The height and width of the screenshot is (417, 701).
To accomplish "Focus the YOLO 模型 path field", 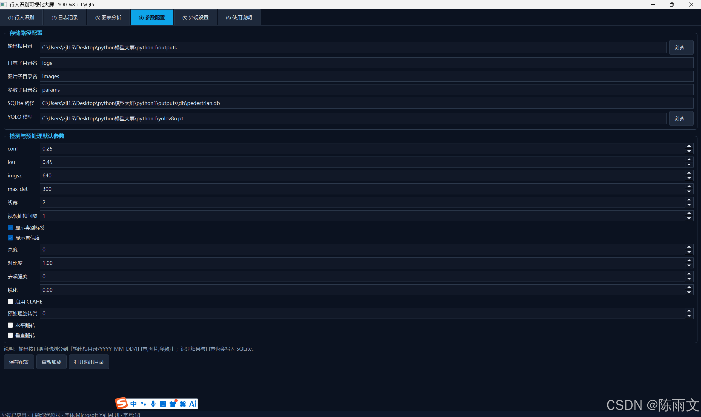I will pyautogui.click(x=353, y=119).
